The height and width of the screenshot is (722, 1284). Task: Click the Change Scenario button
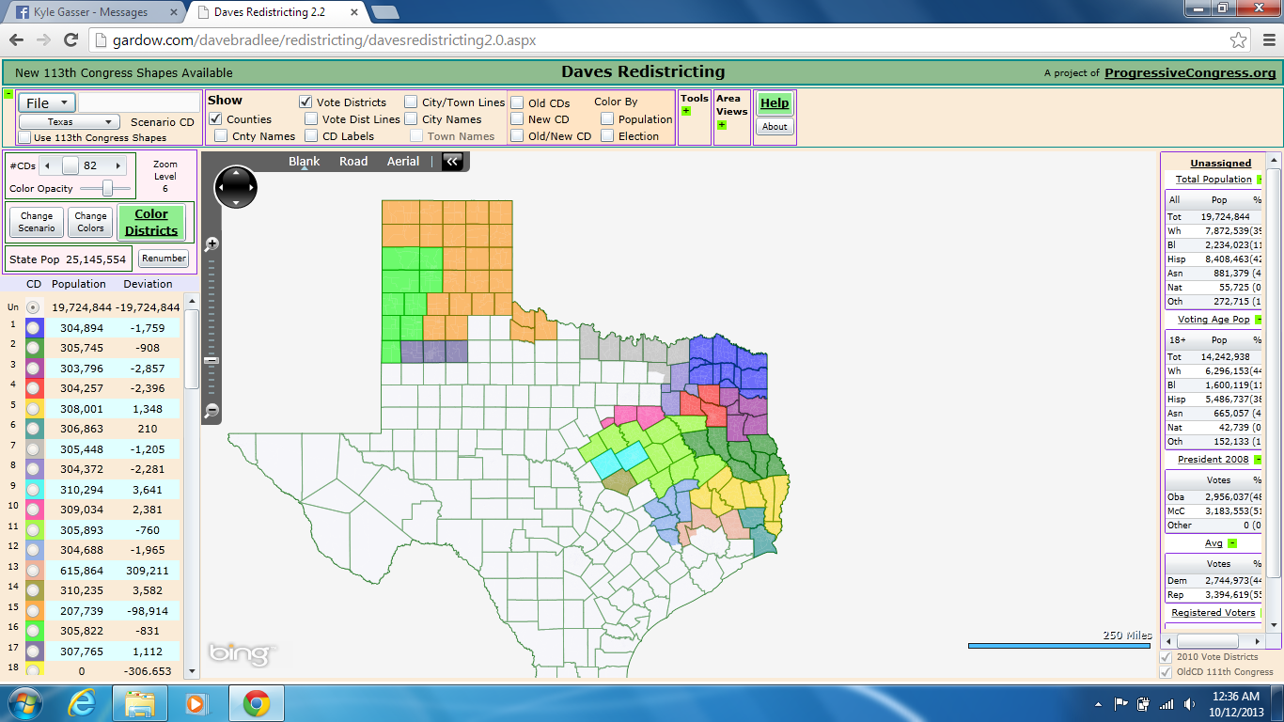click(x=37, y=222)
